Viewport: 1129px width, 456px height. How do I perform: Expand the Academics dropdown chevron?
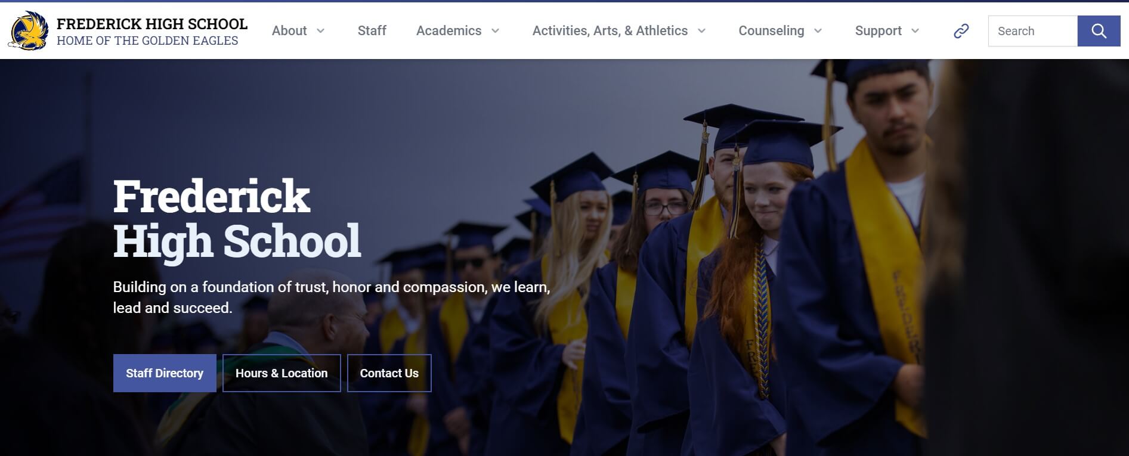coord(495,31)
